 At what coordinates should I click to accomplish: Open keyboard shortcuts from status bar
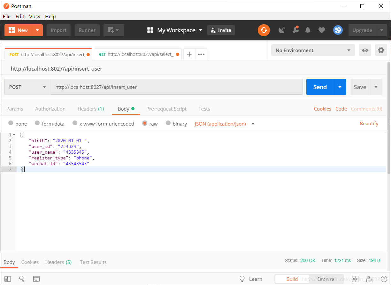[369, 279]
